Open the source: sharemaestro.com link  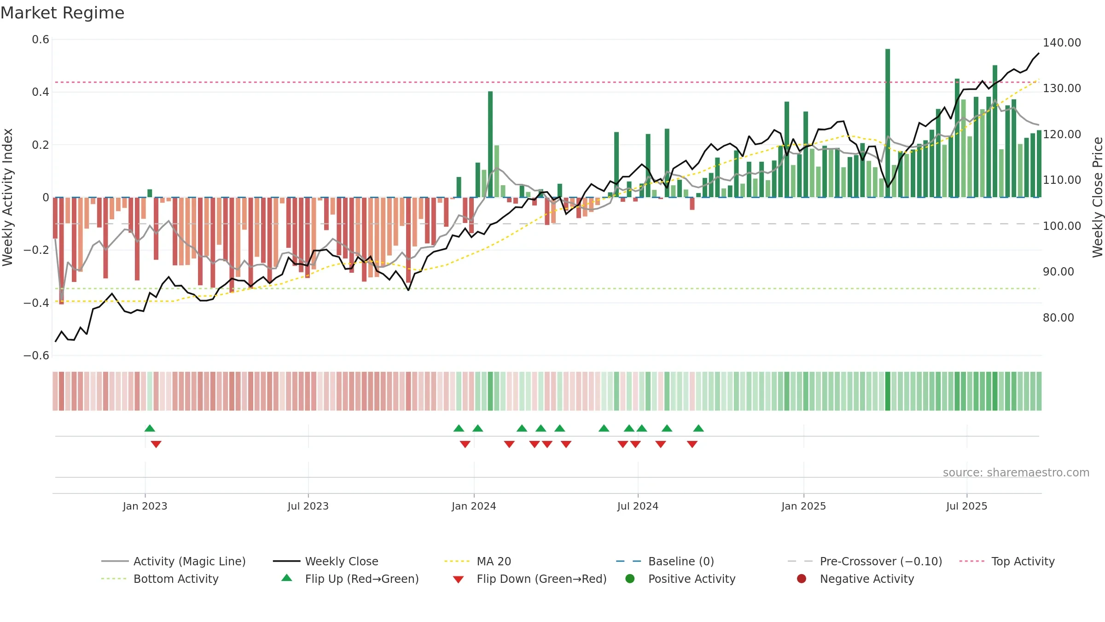point(1016,473)
